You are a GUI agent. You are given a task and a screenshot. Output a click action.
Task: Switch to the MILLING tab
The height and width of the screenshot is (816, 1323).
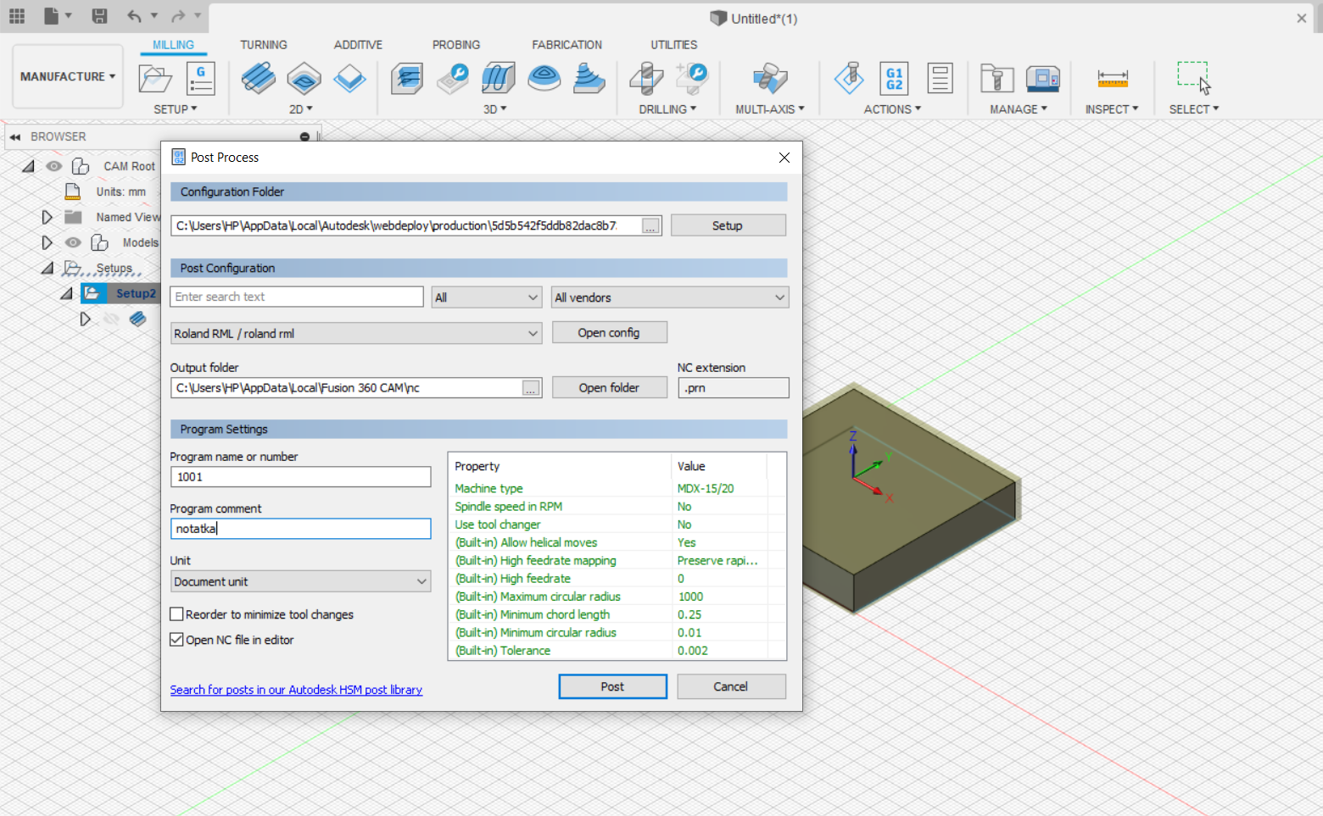click(x=173, y=45)
